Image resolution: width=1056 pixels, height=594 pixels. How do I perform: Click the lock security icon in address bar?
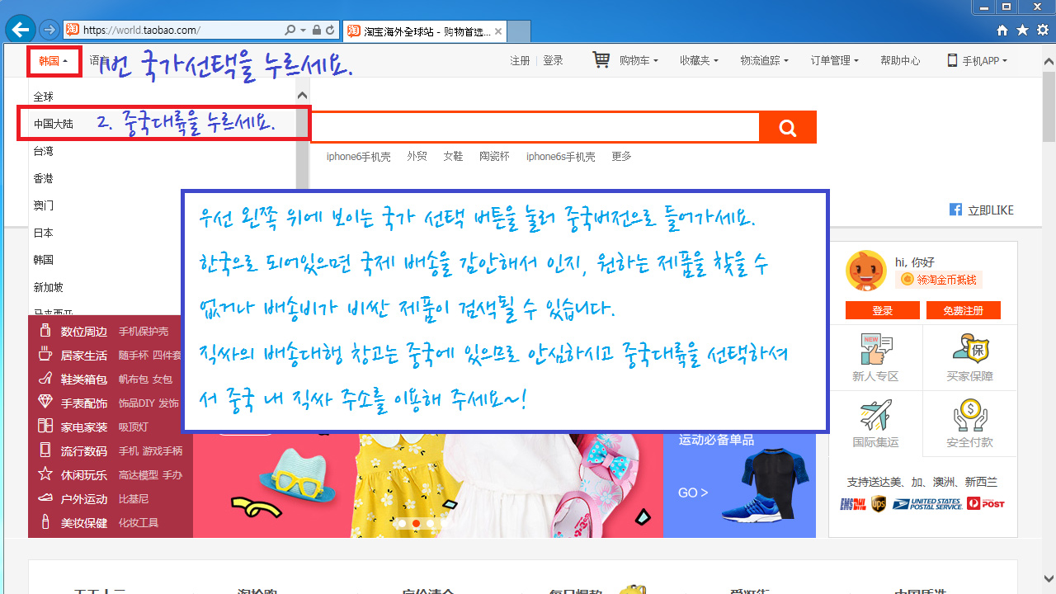317,30
